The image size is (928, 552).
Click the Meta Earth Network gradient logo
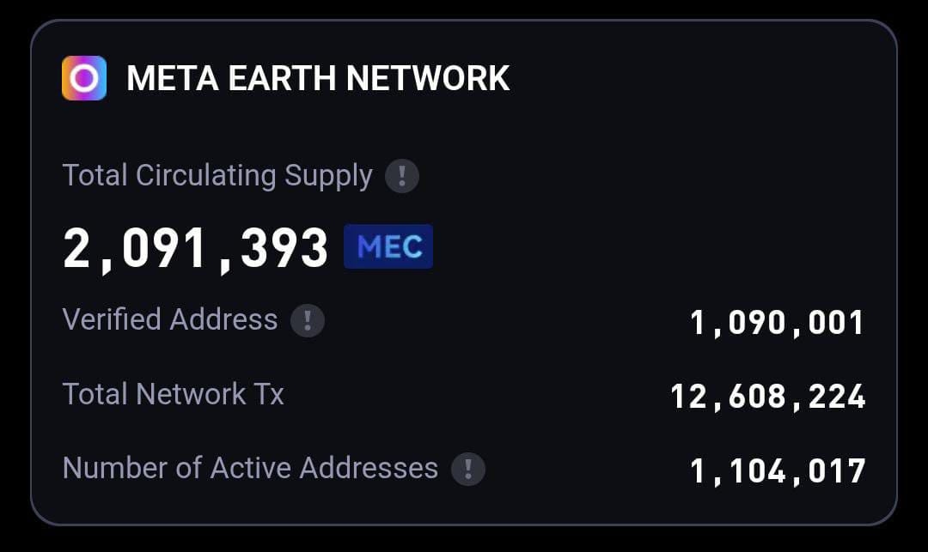tap(84, 78)
